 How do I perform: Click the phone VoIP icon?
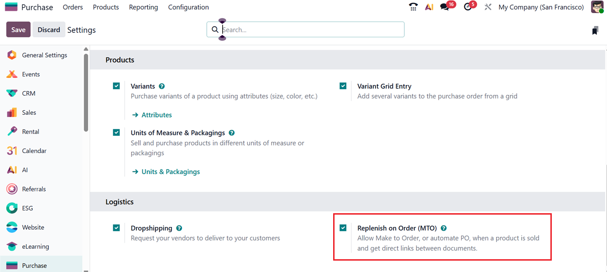click(413, 7)
